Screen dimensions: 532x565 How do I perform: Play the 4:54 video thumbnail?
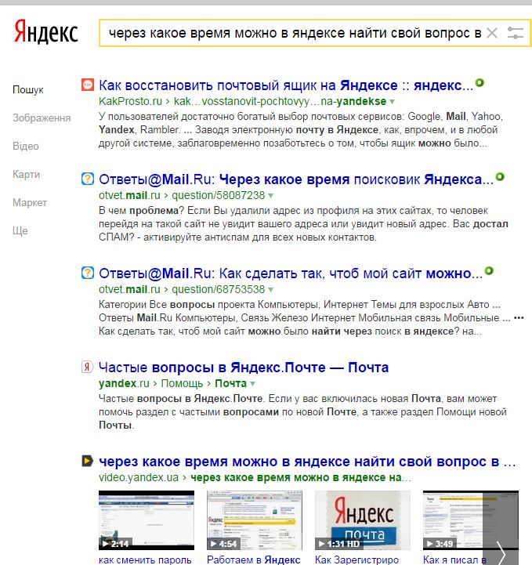click(x=255, y=520)
